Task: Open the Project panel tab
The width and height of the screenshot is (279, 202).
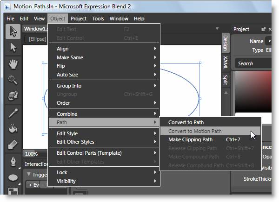Action: 241,29
